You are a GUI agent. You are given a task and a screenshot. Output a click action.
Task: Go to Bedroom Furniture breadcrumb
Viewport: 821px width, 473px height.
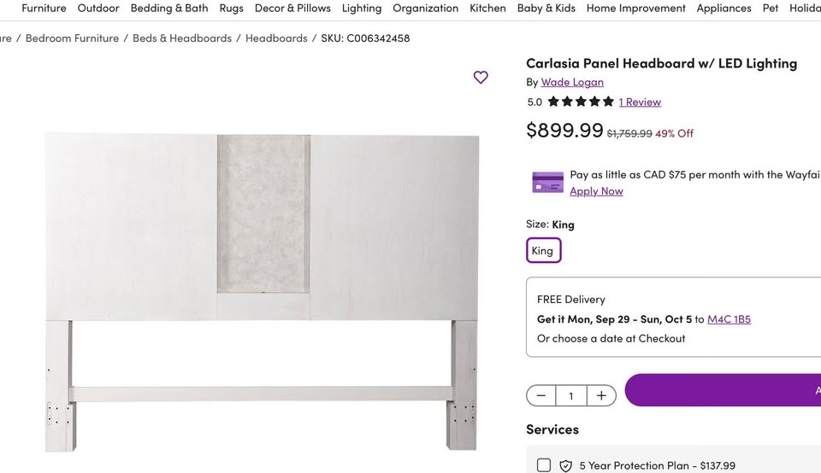[x=73, y=38]
